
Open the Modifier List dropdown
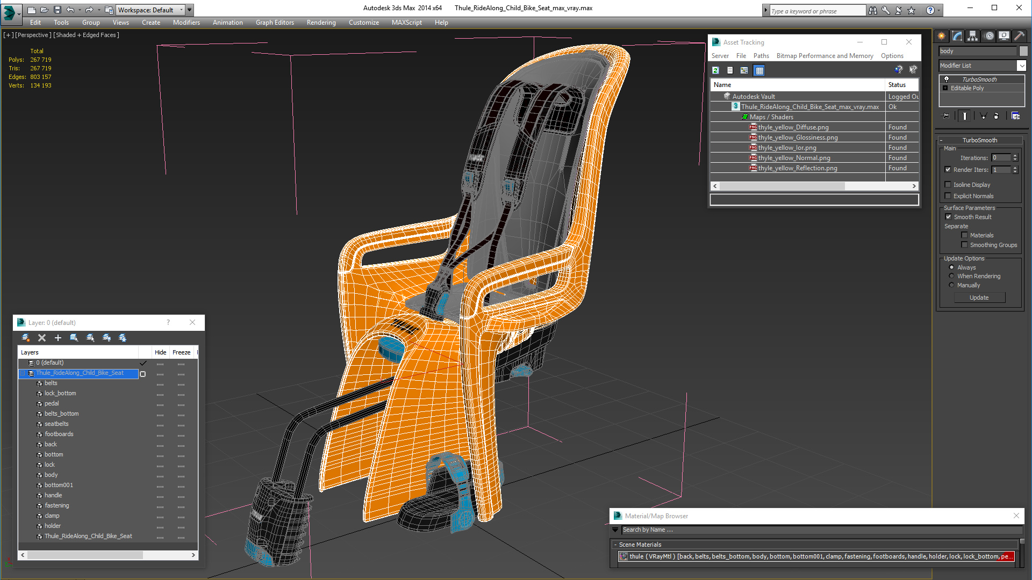(x=1021, y=66)
